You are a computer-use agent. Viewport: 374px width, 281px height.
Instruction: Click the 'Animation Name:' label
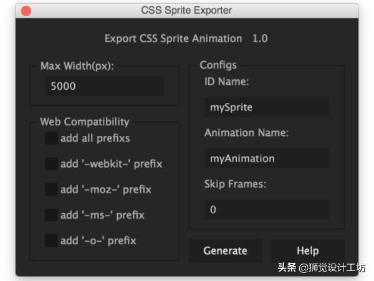click(246, 133)
